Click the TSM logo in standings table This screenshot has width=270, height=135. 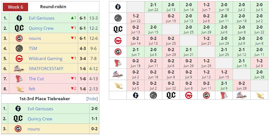(x=19, y=49)
